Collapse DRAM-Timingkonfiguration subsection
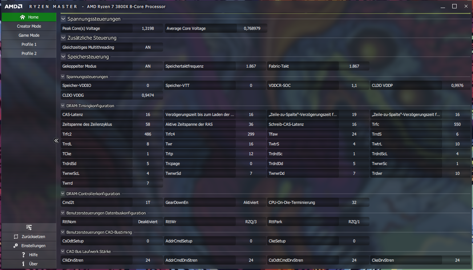The image size is (473, 270). click(63, 106)
